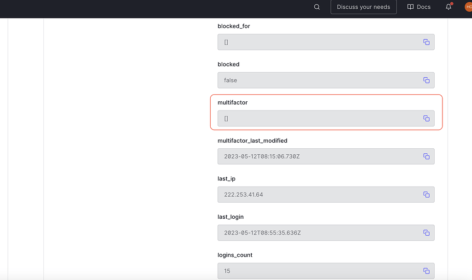Screen dimensions: 472x280
Task: Open the notifications bell
Action: 447,7
